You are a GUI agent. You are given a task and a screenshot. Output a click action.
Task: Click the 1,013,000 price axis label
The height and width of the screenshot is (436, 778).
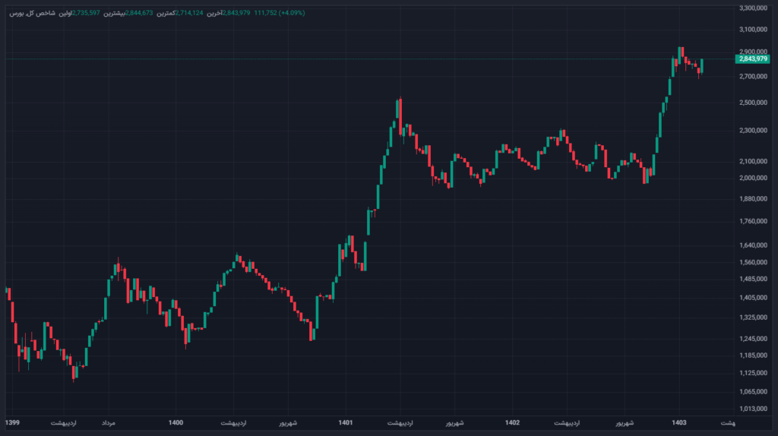click(753, 409)
